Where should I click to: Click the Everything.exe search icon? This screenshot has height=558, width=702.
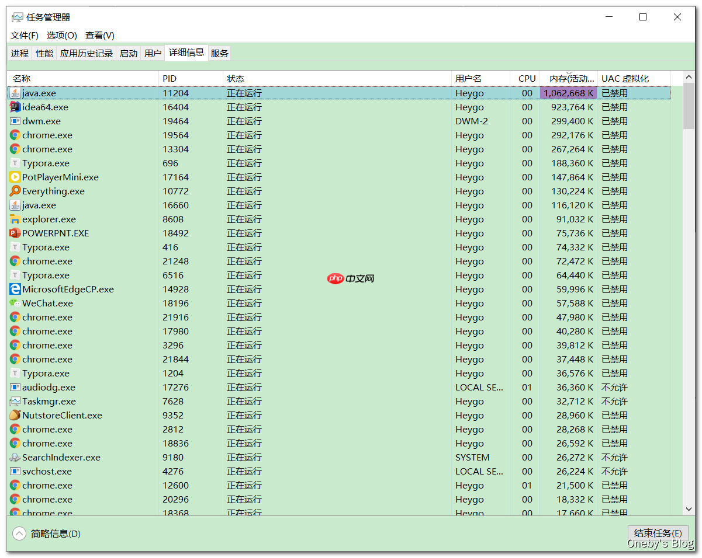(13, 191)
